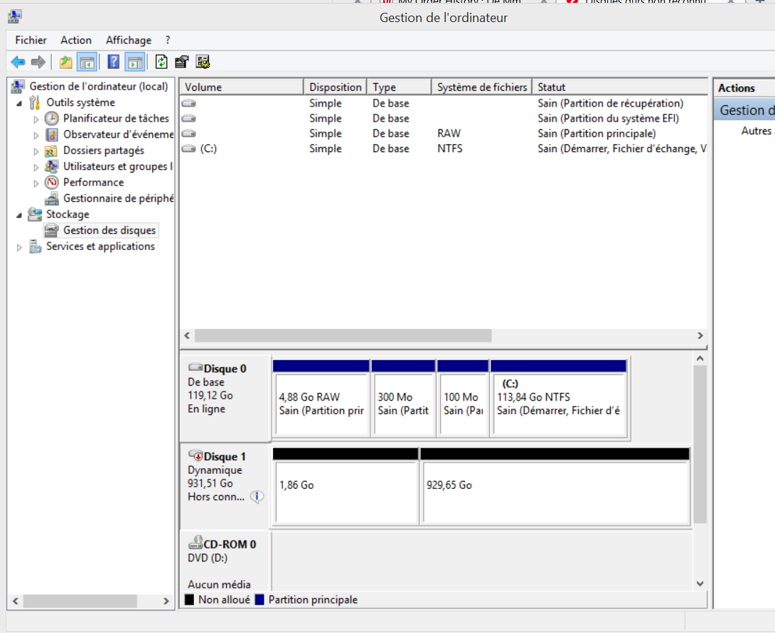Collapse the Outils système node
Image resolution: width=775 pixels, height=633 pixels.
coord(19,103)
